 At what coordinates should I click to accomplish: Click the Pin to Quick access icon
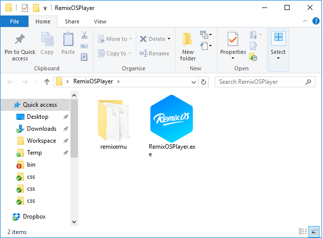click(x=20, y=39)
